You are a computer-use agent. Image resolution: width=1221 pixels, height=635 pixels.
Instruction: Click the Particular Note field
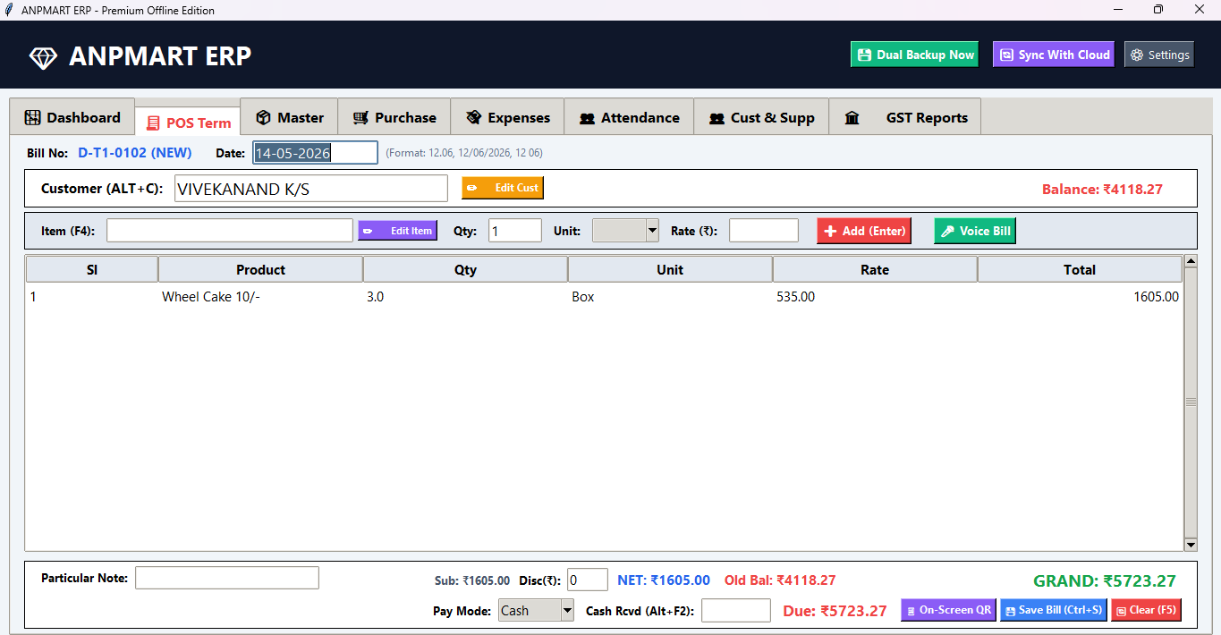coord(227,578)
